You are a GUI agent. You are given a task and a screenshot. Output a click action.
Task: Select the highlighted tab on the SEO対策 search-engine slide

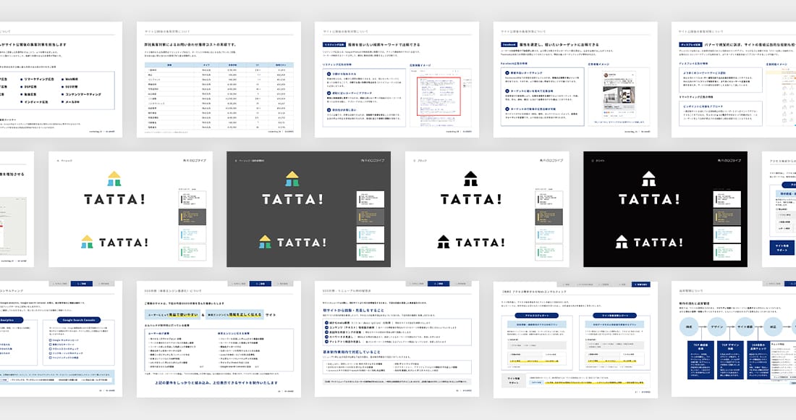tap(260, 284)
